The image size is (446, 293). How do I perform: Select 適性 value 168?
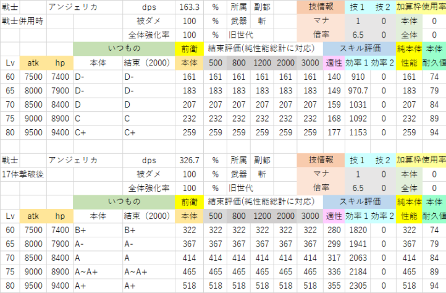(x=334, y=119)
